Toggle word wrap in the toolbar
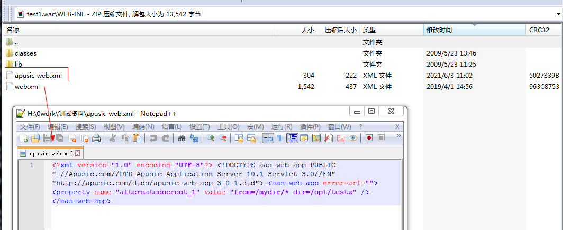Viewport: 563px width, 230px height. click(x=268, y=139)
